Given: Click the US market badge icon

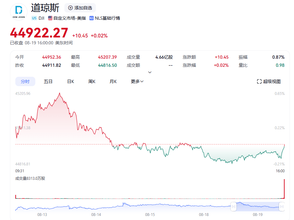Looking at the screenshot, I should (x=34, y=18).
